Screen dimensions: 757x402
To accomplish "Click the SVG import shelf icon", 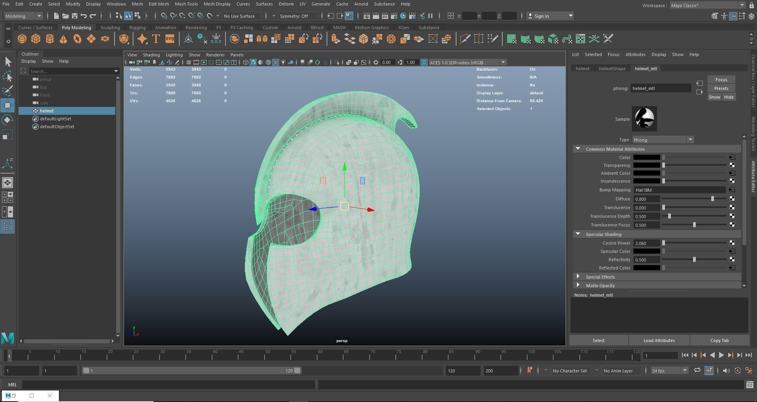I will click(x=170, y=39).
